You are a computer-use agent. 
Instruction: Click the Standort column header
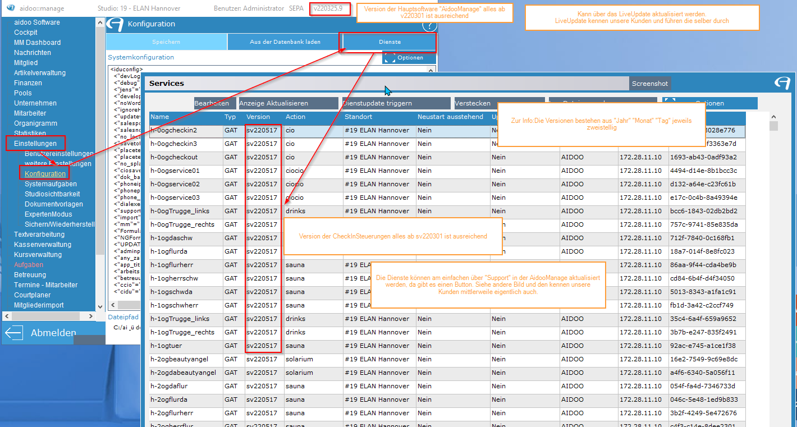pos(379,117)
